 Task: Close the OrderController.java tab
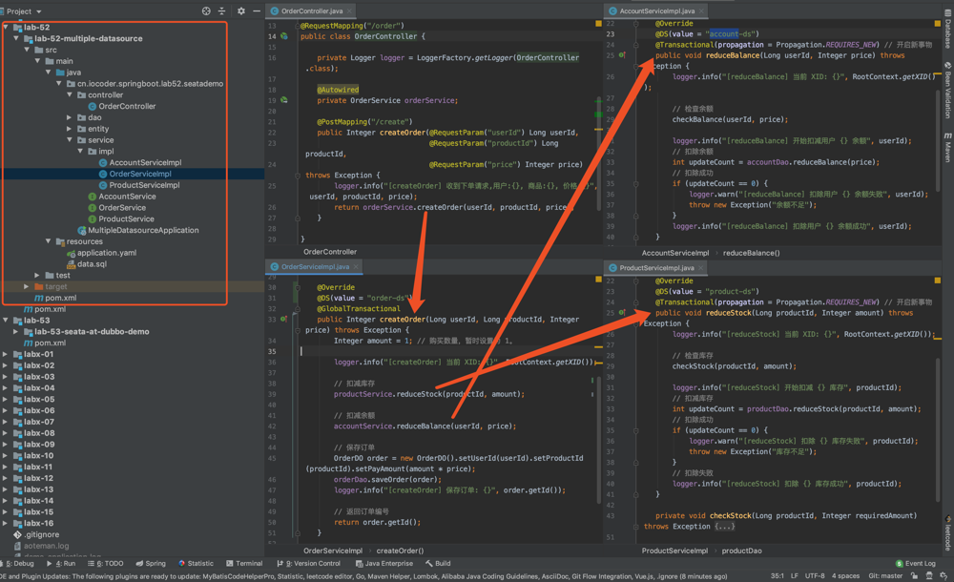click(x=351, y=11)
